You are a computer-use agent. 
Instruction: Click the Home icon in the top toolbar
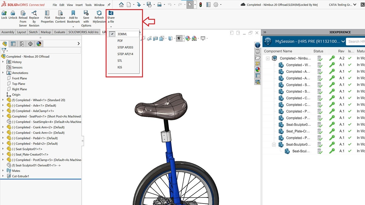(x=121, y=5)
